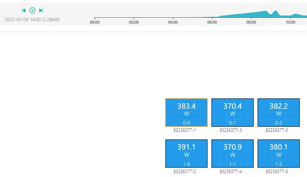Screen dimensions: 307x177
Task: Select the serial label 83236377-6
Action: pos(277,171)
